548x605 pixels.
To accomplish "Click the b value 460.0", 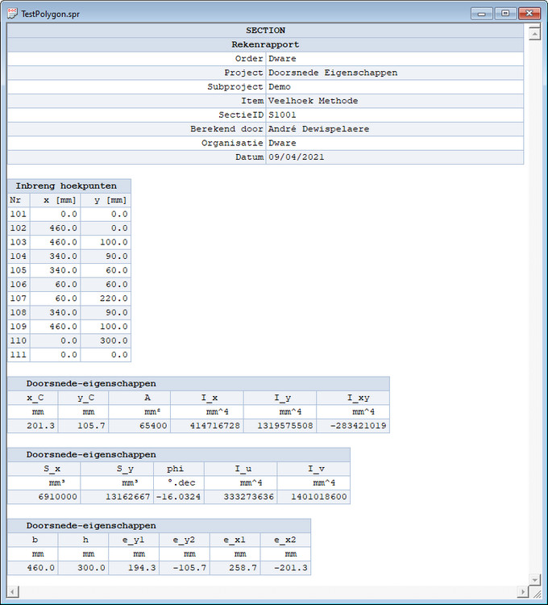I will (x=41, y=568).
